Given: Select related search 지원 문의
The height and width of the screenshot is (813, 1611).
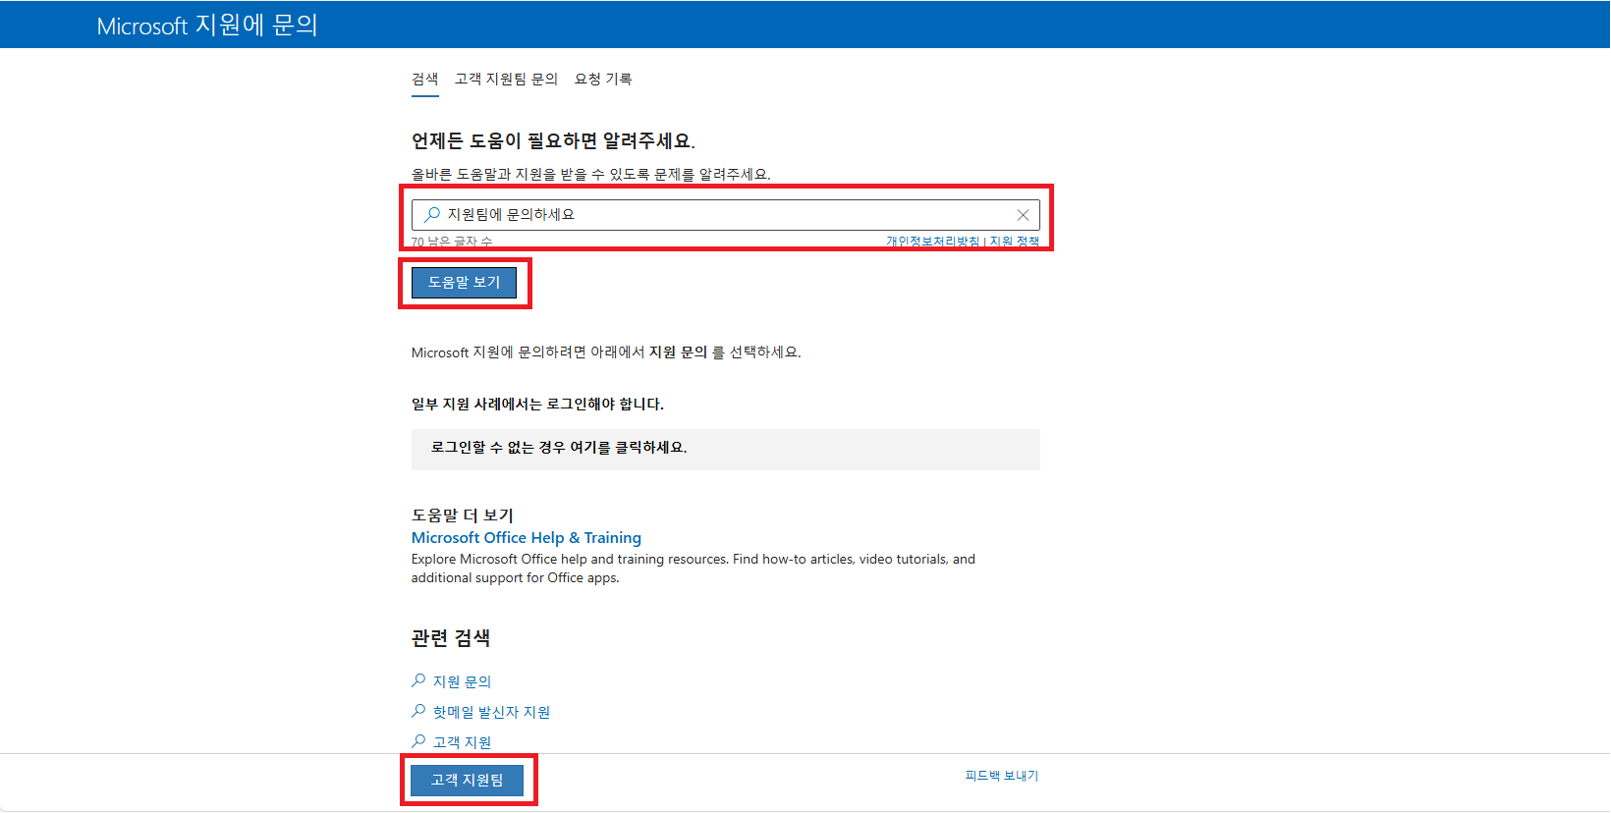Looking at the screenshot, I should tap(462, 681).
